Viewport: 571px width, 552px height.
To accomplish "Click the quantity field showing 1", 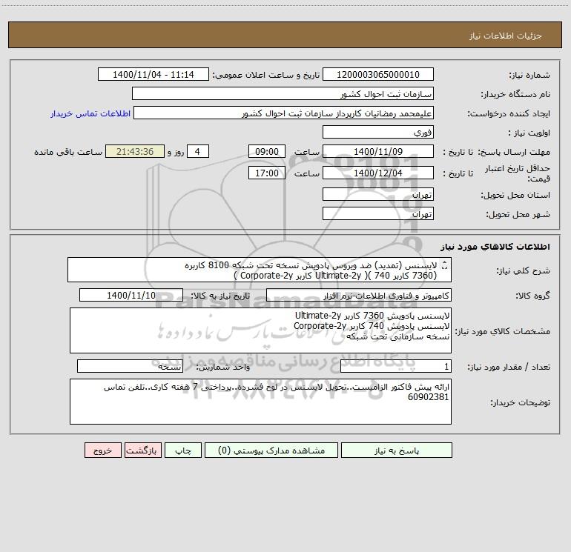I will coord(396,366).
